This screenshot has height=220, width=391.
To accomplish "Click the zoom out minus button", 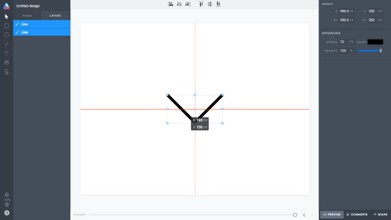I will pyautogui.click(x=7, y=204).
